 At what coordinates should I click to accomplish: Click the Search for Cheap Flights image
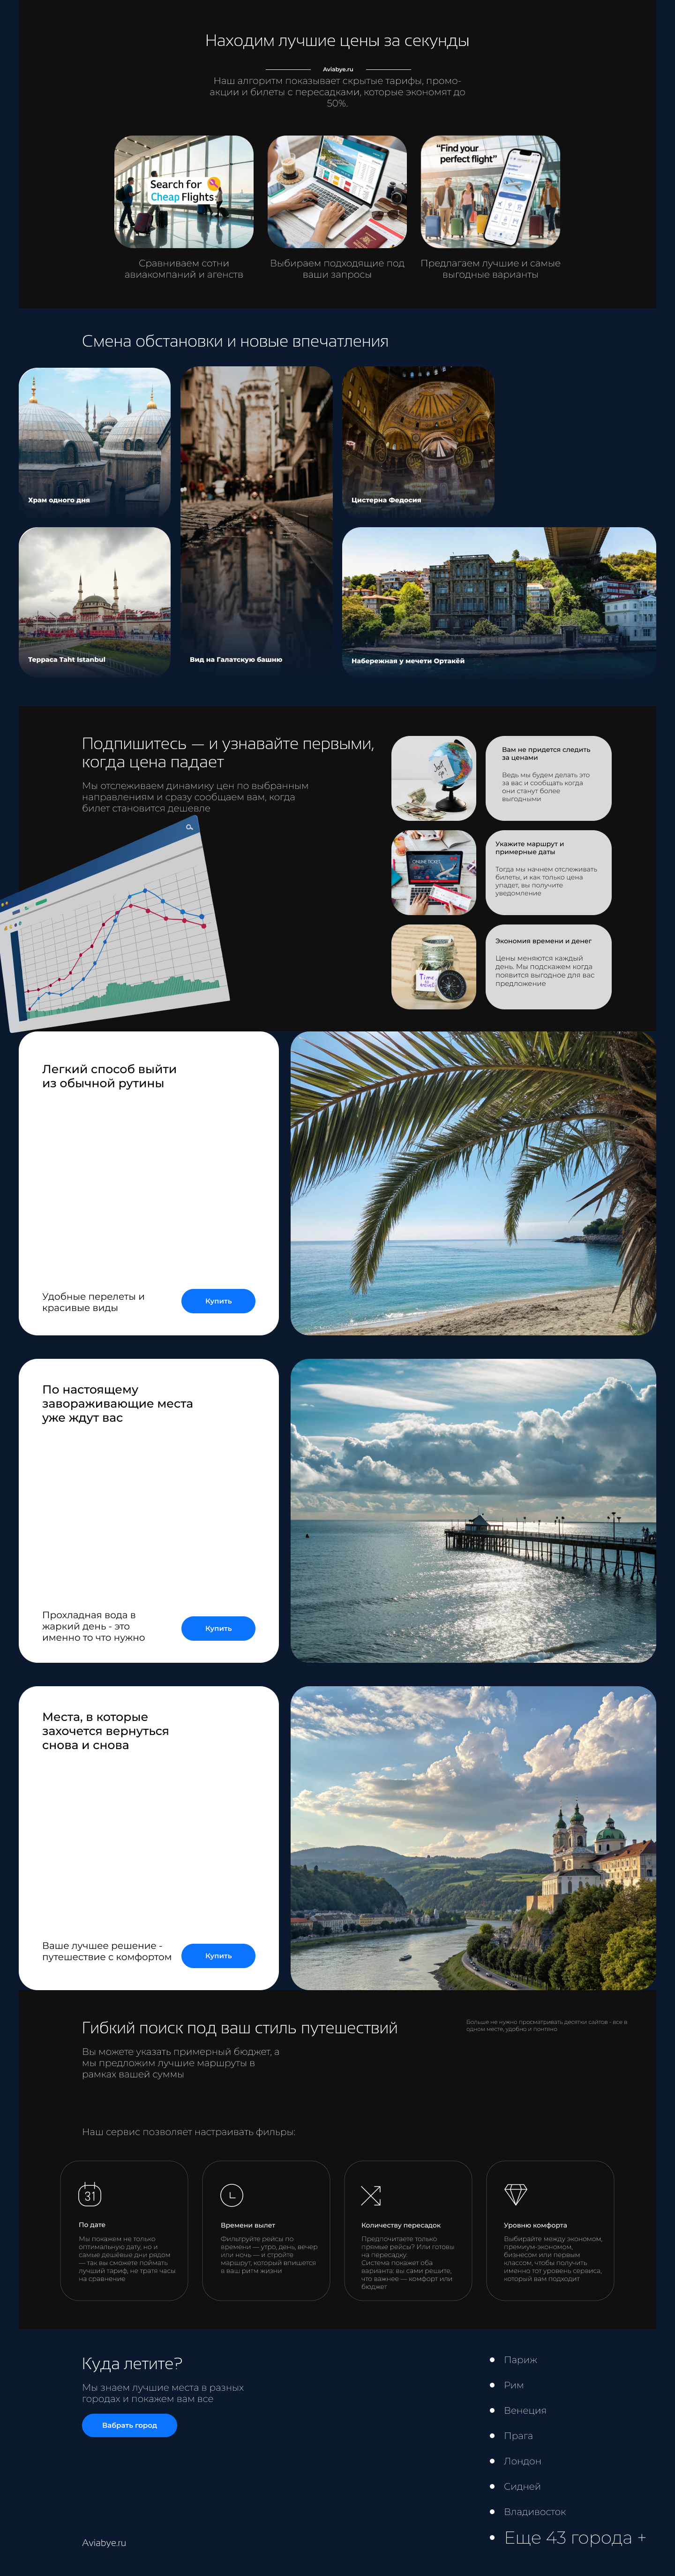coord(184,192)
